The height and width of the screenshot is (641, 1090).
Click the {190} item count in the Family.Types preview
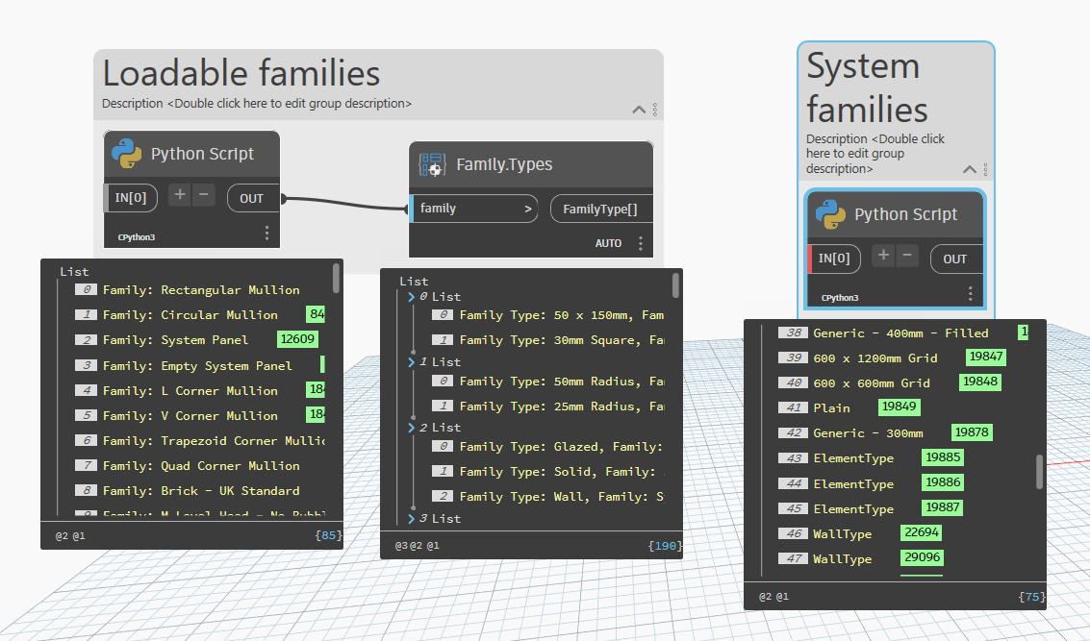[x=665, y=545]
